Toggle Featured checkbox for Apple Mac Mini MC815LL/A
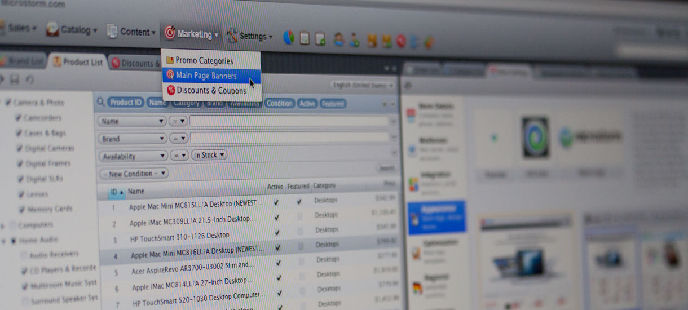 coord(299,201)
